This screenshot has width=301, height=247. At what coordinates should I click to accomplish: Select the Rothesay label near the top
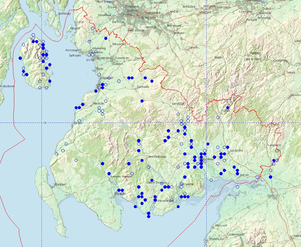click(65, 13)
